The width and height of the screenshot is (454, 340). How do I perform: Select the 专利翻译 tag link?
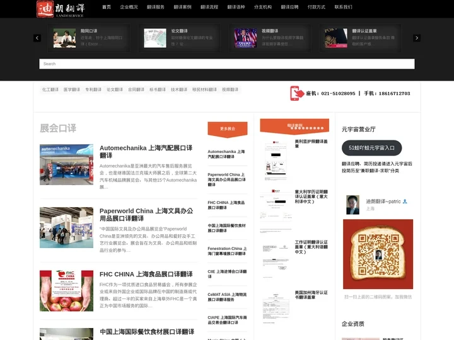[93, 89]
